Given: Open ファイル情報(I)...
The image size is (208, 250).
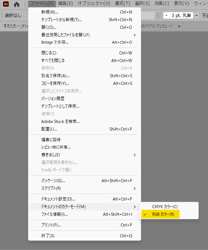Looking at the screenshot, I should 85,214.
